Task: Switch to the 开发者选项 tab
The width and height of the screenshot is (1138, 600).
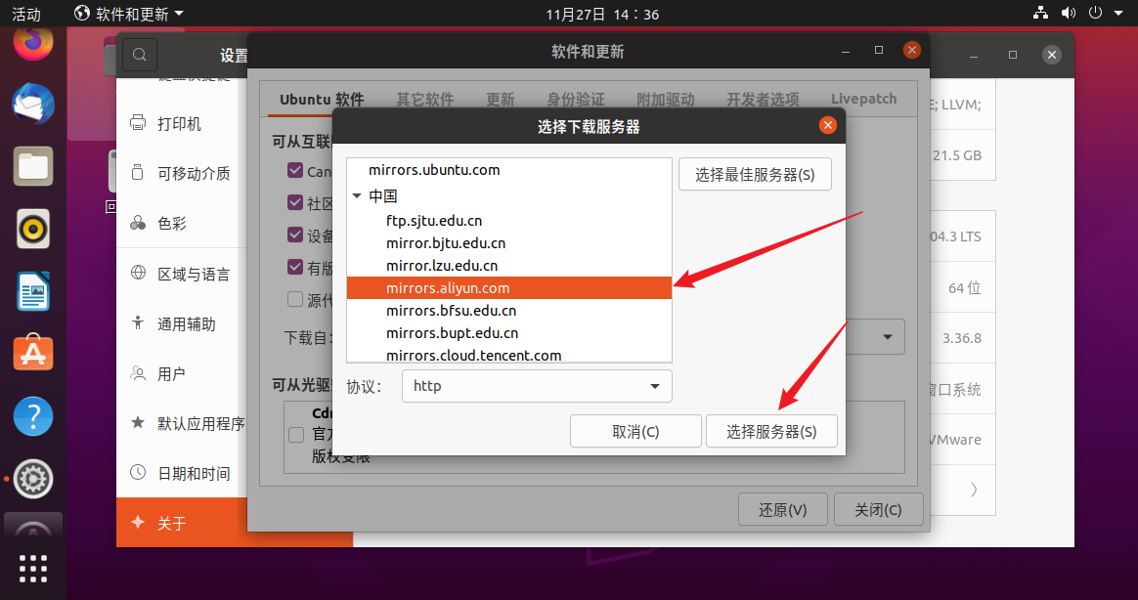Action: click(x=763, y=100)
